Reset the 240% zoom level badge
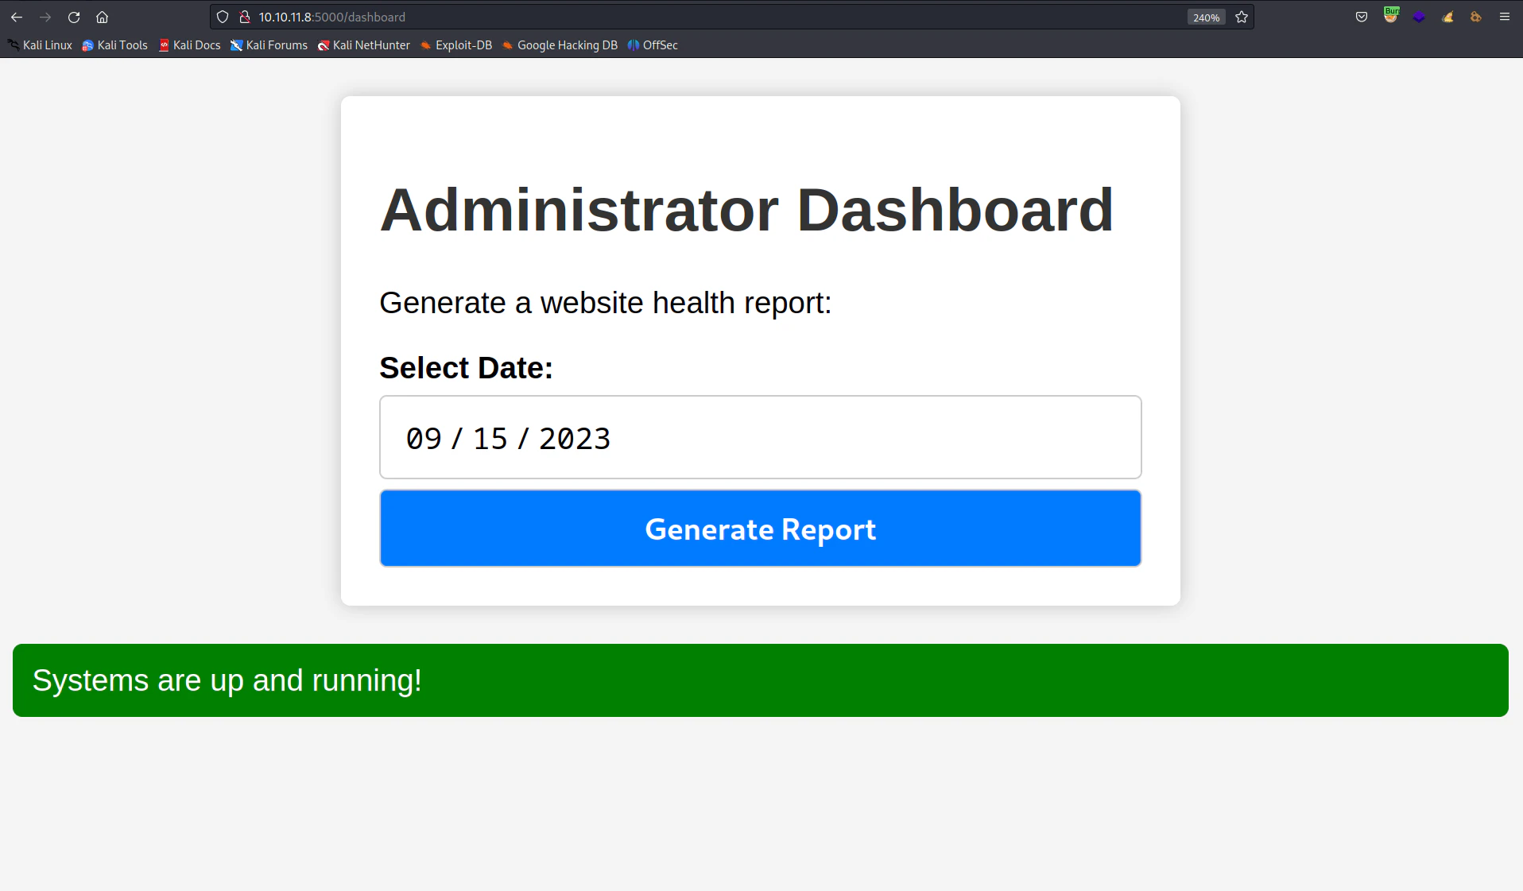Image resolution: width=1523 pixels, height=891 pixels. coord(1206,17)
